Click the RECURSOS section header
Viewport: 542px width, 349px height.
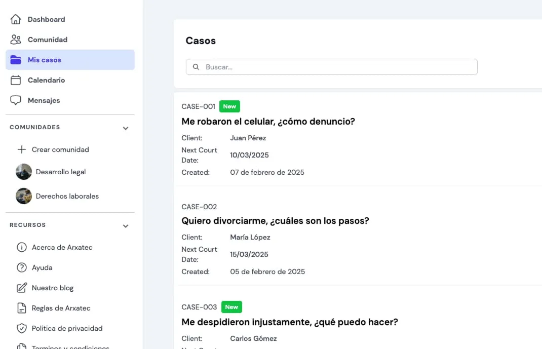click(28, 225)
